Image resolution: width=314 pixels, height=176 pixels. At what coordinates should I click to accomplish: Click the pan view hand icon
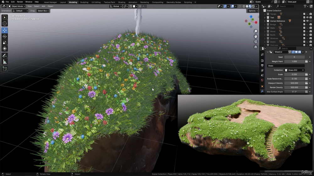click(x=256, y=37)
